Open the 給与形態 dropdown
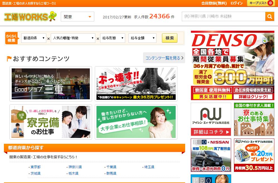This screenshot has height=183, width=278. (x=113, y=38)
